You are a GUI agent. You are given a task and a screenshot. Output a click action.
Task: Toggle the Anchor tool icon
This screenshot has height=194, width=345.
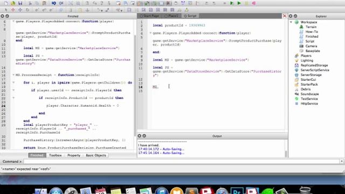tap(87, 10)
